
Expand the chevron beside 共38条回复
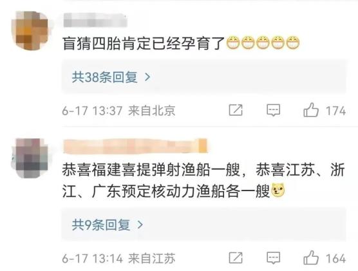(147, 77)
